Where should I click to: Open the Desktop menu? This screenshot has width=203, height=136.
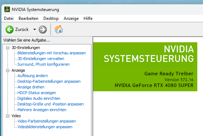pos(51,18)
